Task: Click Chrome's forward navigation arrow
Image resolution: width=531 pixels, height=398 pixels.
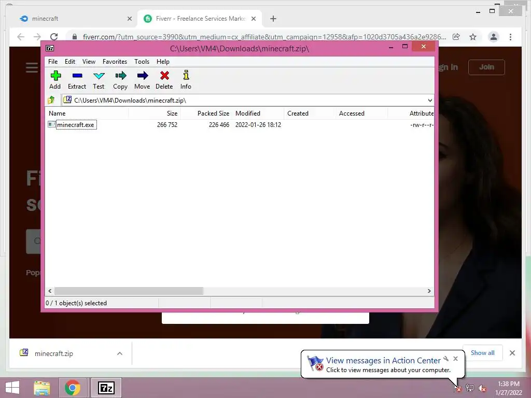Action: coord(37,37)
